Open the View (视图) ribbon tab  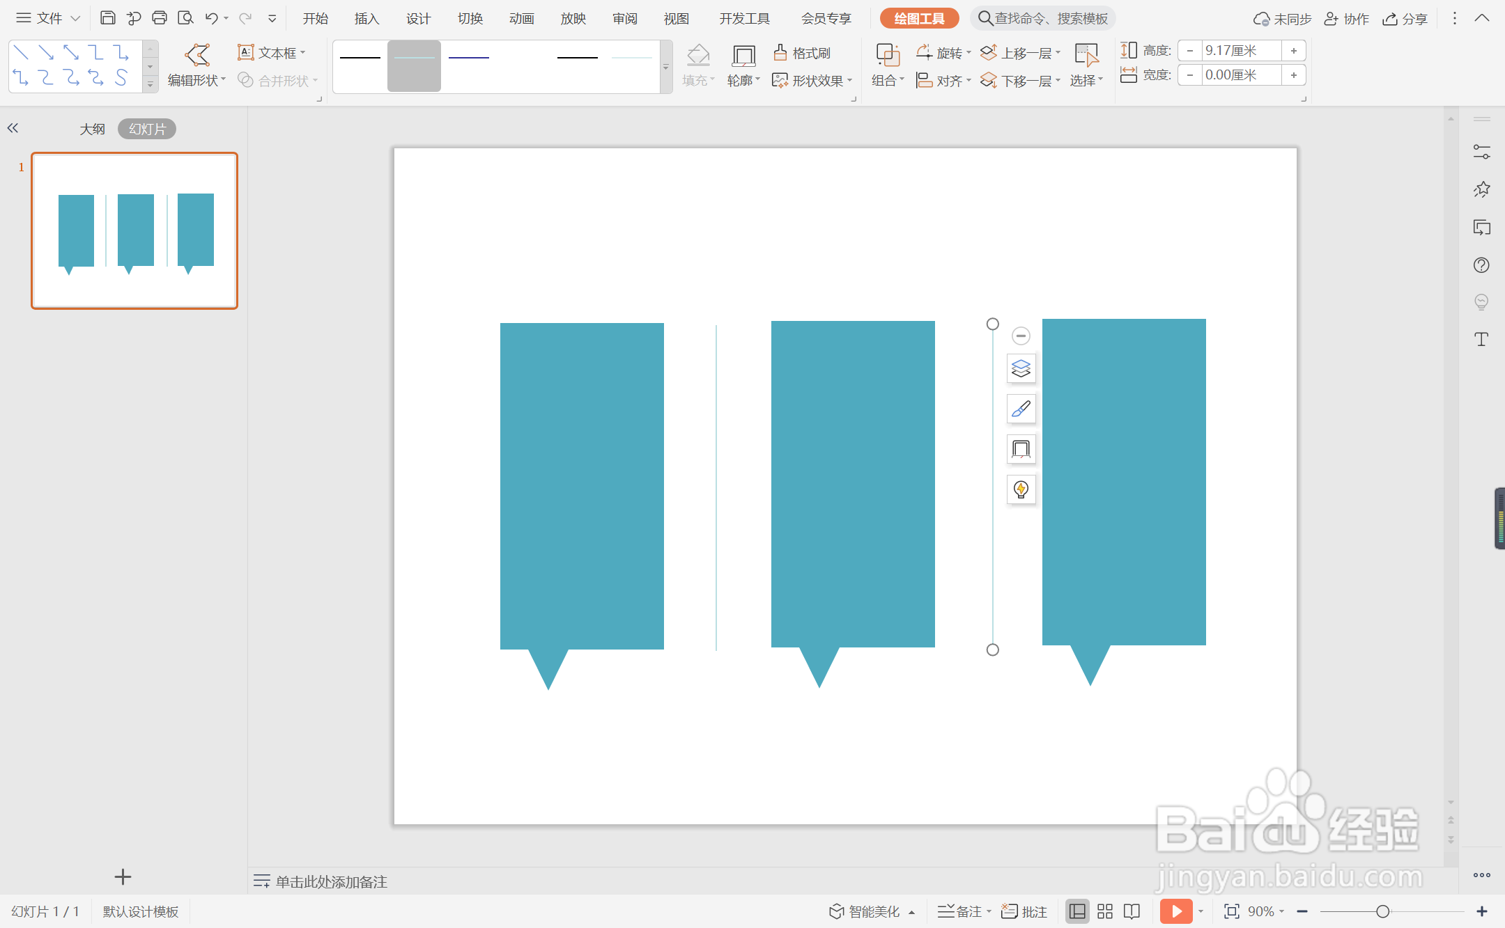click(x=676, y=18)
